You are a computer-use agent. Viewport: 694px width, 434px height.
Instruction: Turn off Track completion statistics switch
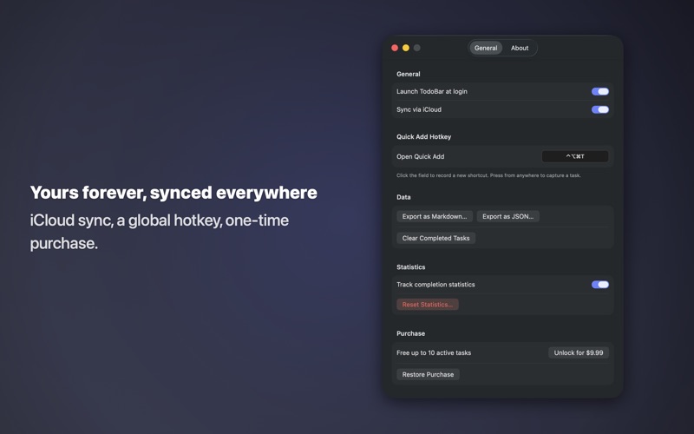pyautogui.click(x=600, y=285)
